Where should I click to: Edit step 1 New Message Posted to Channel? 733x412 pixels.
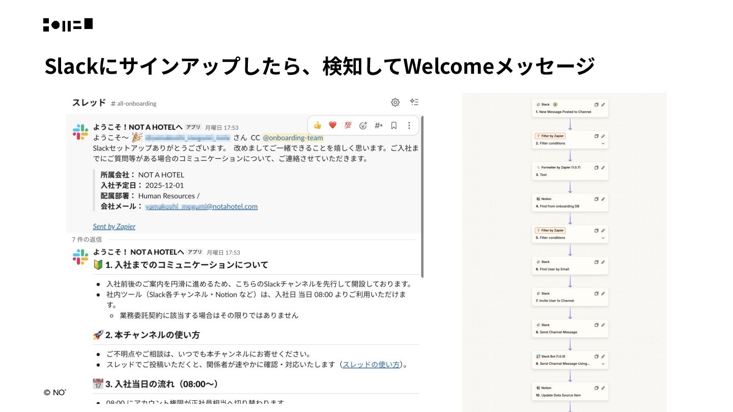603,104
